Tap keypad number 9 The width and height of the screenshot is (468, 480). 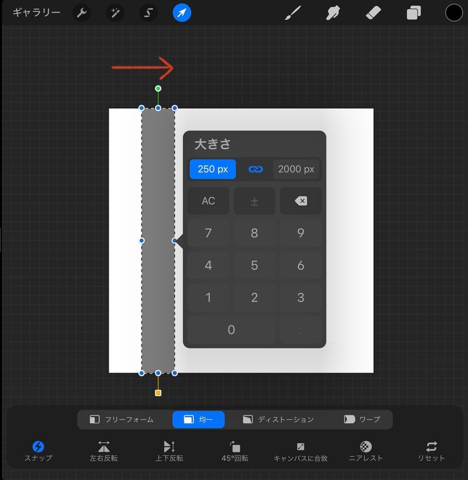pyautogui.click(x=301, y=233)
